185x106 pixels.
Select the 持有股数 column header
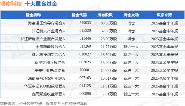tap(105, 15)
